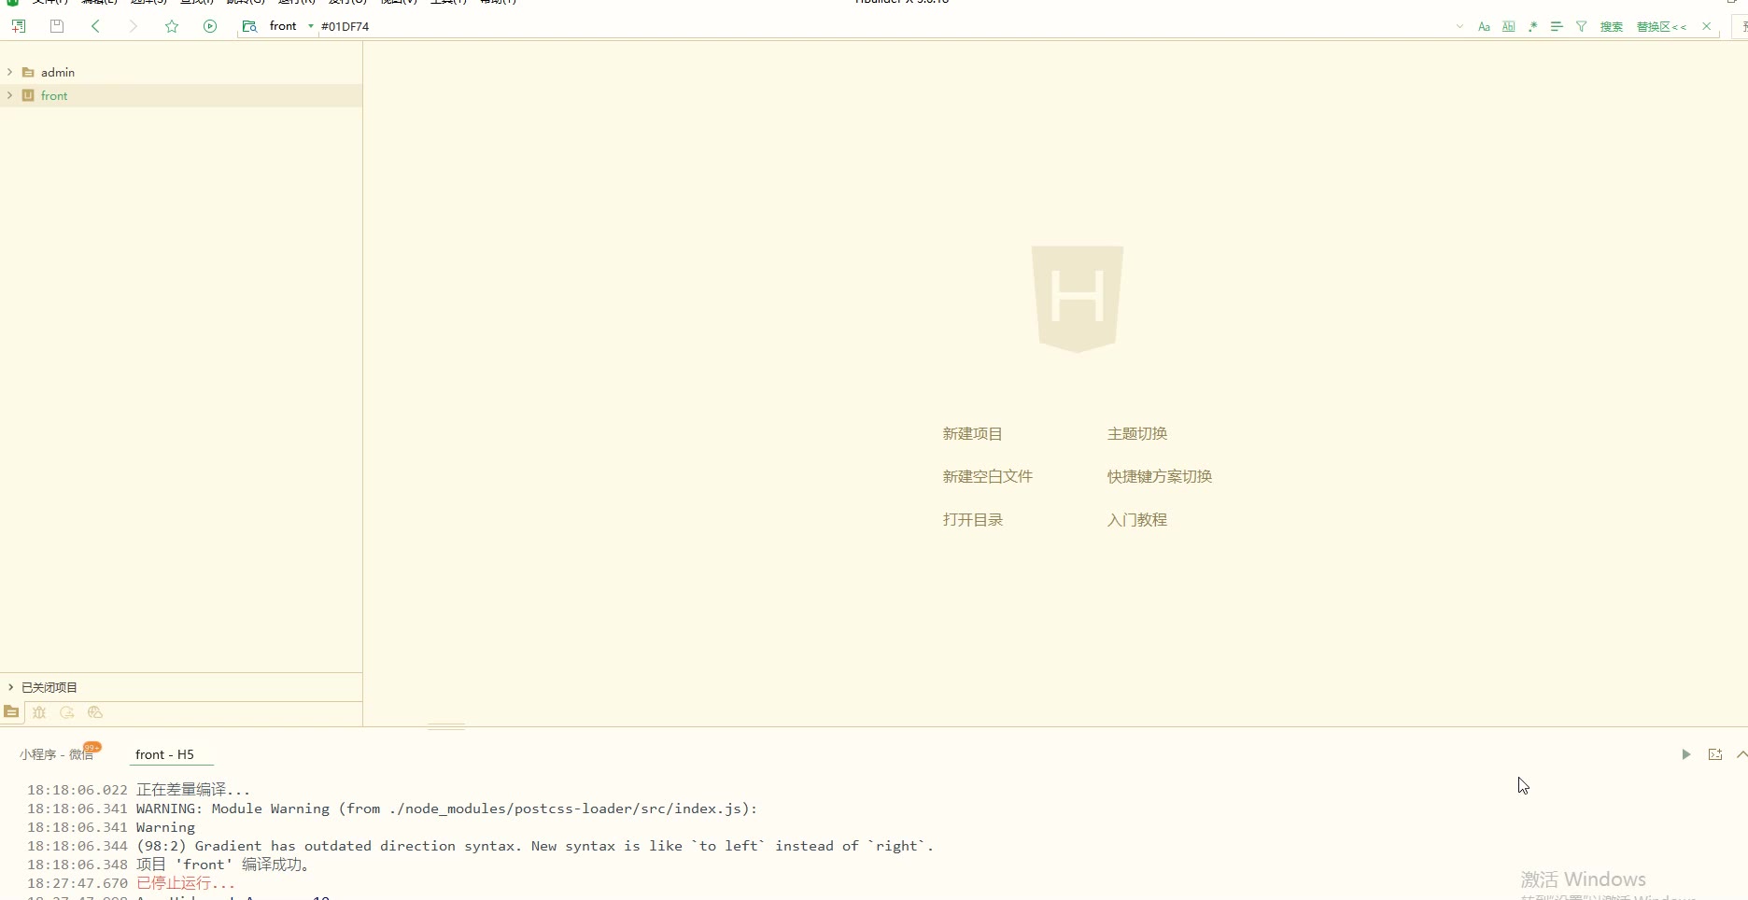Open the search history dropdown chevron
The width and height of the screenshot is (1748, 900).
(x=1459, y=26)
